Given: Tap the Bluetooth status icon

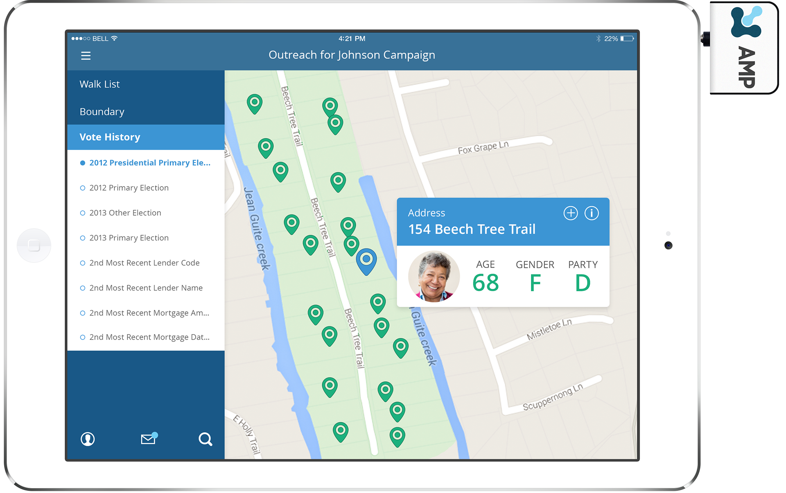Looking at the screenshot, I should (x=599, y=38).
